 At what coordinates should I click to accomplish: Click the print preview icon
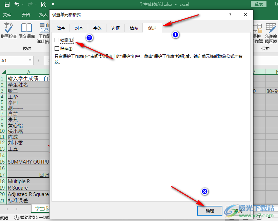click(43, 4)
